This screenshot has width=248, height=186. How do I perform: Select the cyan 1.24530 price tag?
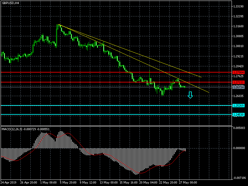[238, 114]
